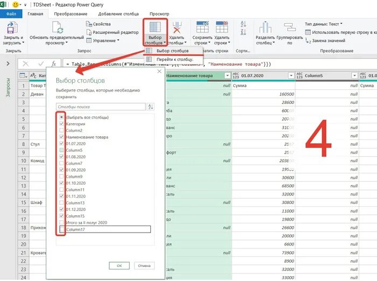Uncheck Column15 checkbox
Image resolution: width=377 pixels, height=281 pixels.
[61, 216]
